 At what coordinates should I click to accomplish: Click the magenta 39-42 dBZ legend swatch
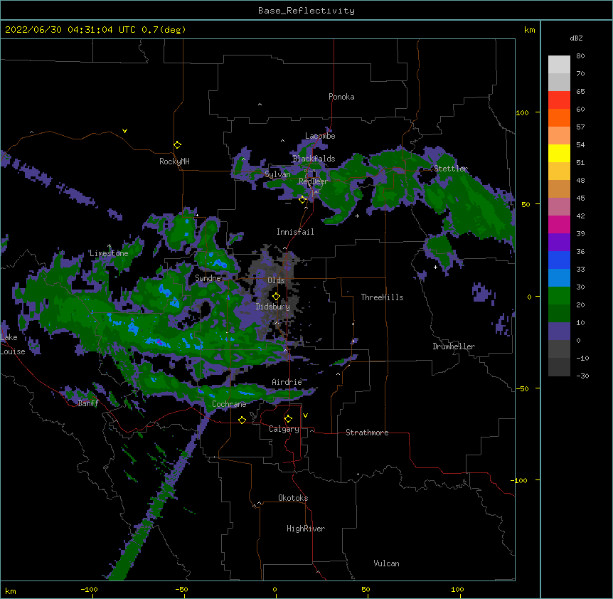559,224
